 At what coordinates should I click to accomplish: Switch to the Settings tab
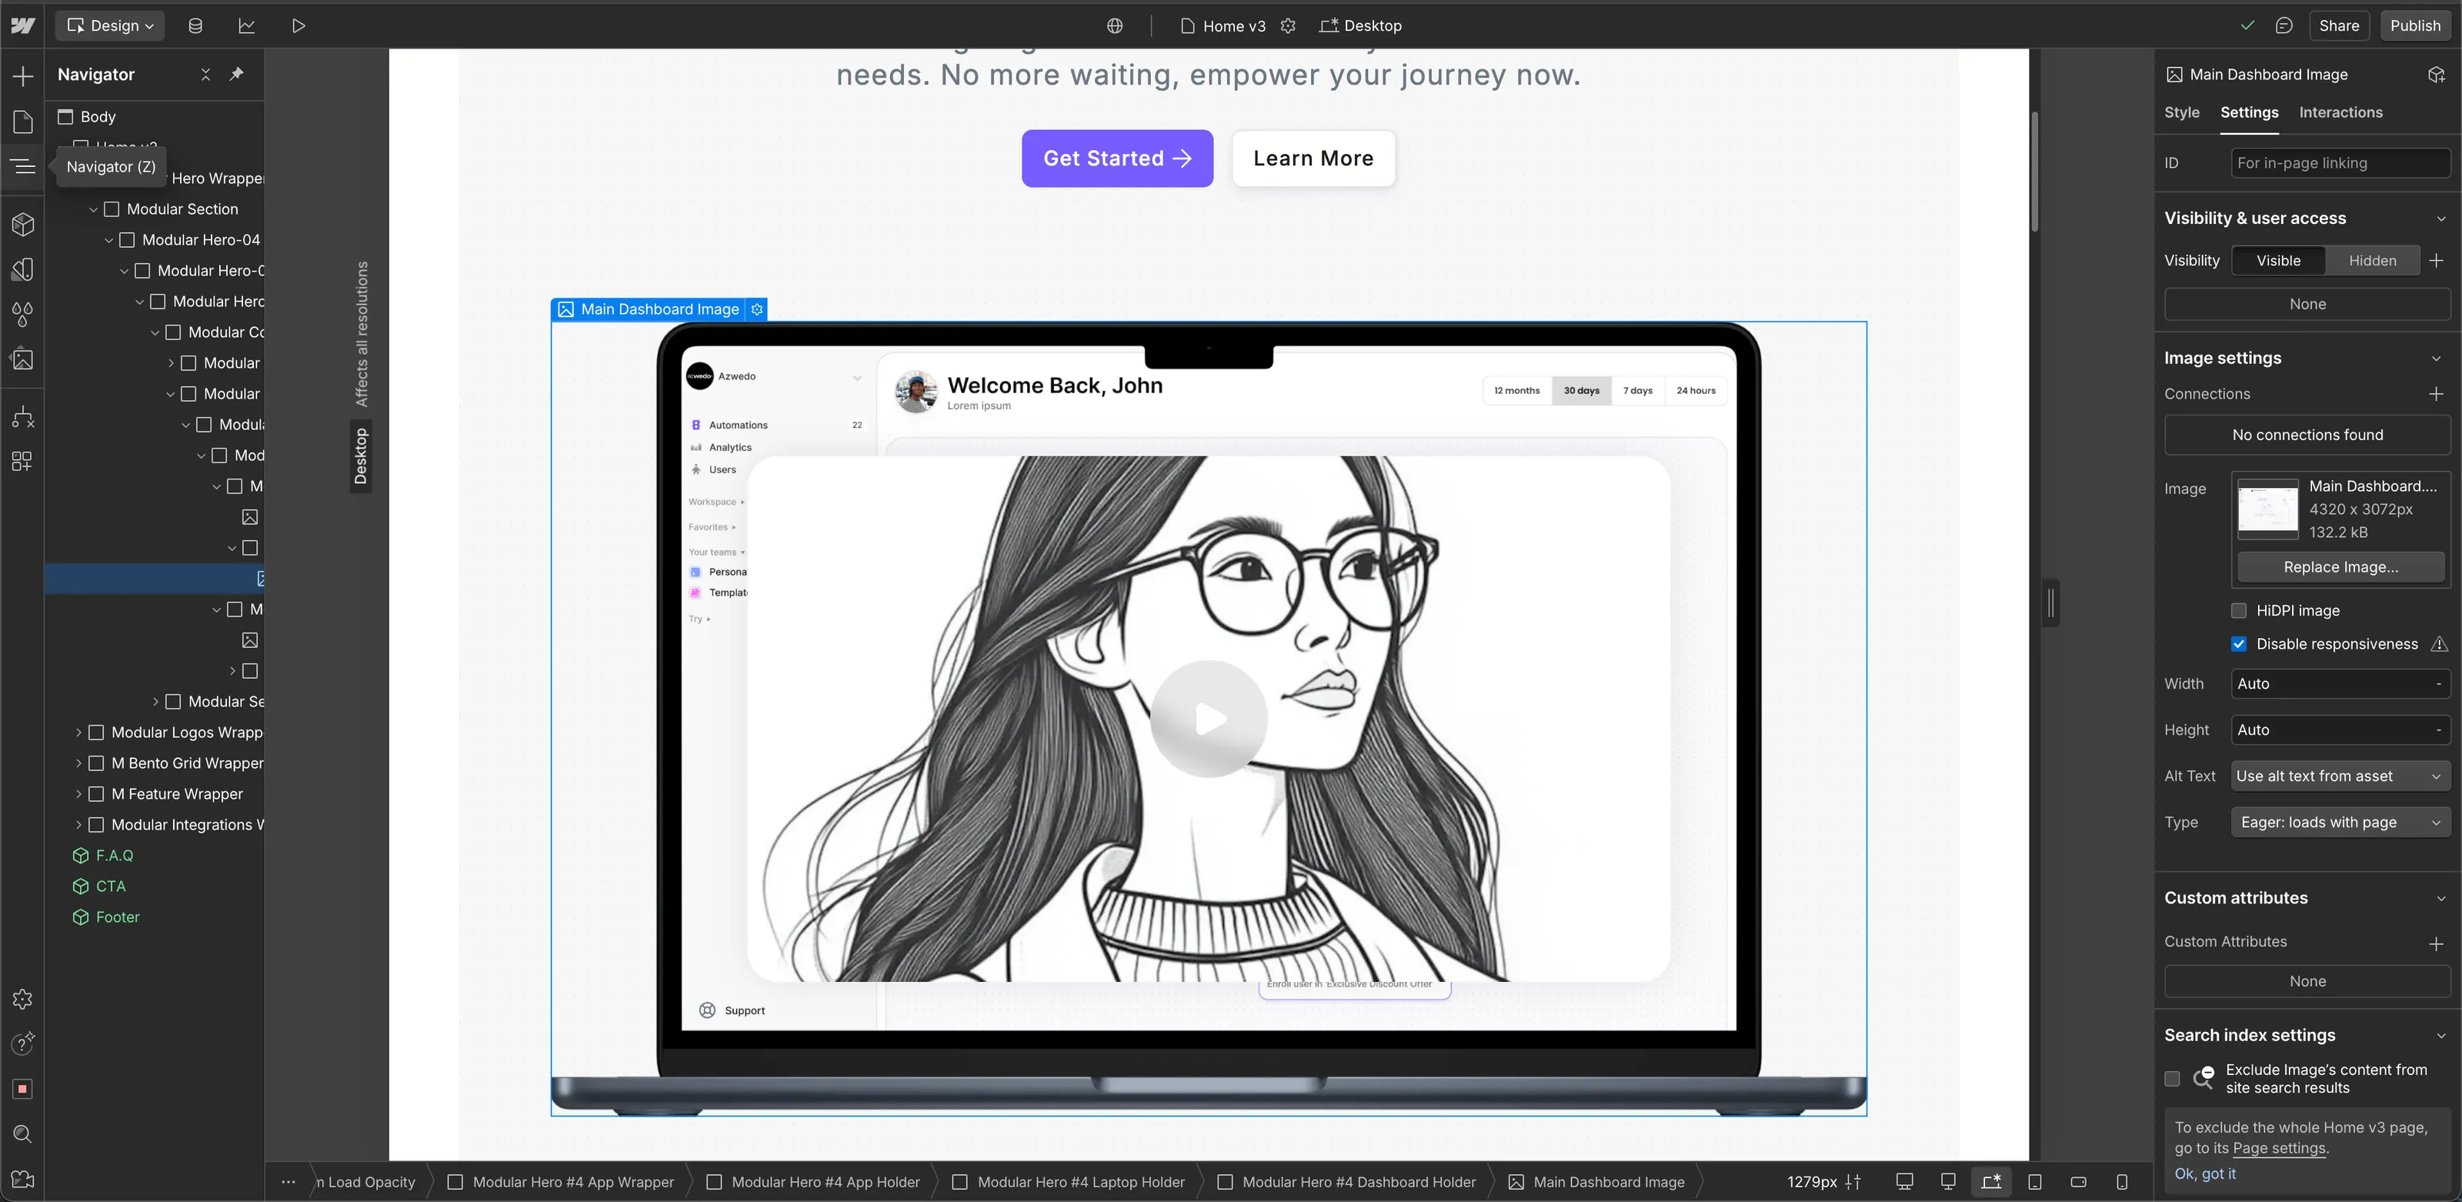pos(2249,112)
